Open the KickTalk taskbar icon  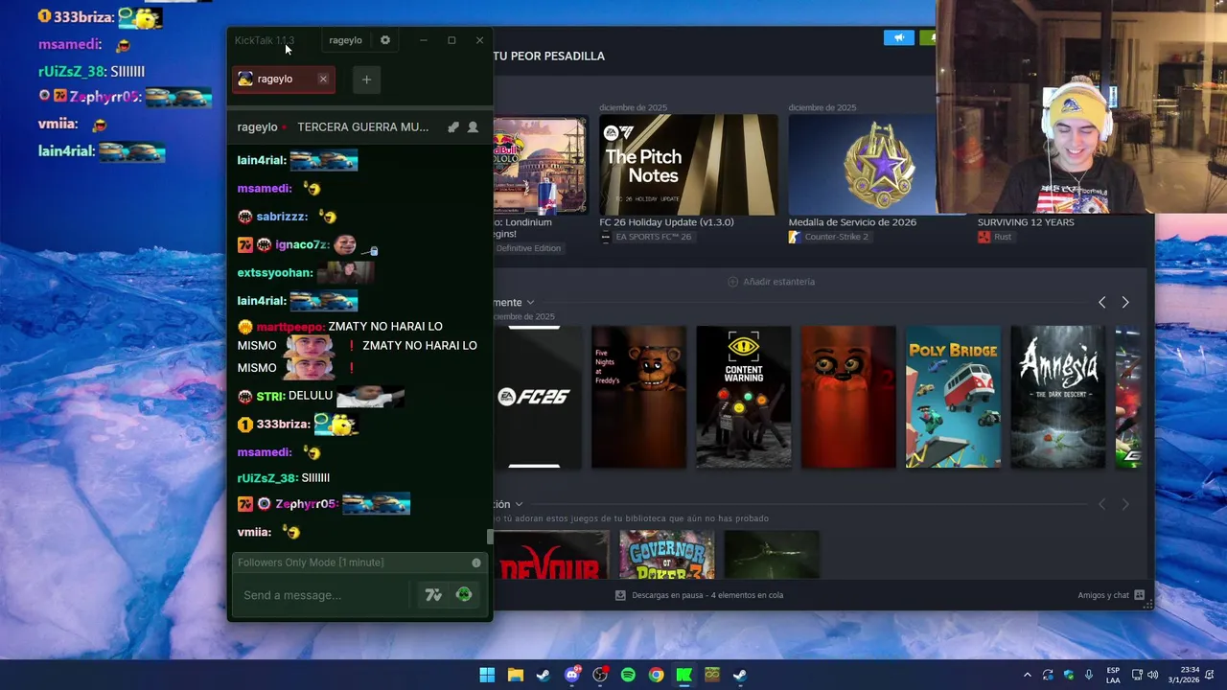tap(684, 675)
